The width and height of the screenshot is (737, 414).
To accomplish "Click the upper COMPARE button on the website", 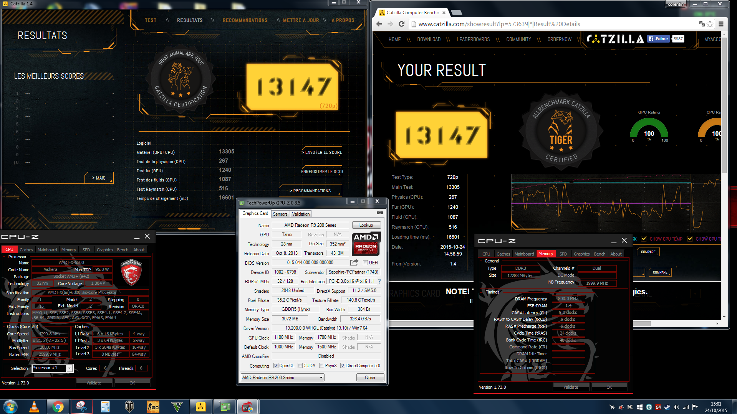I will coord(648,252).
